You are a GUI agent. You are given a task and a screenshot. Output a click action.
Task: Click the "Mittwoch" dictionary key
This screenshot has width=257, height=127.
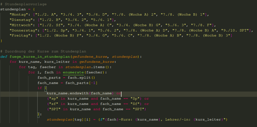21,25
